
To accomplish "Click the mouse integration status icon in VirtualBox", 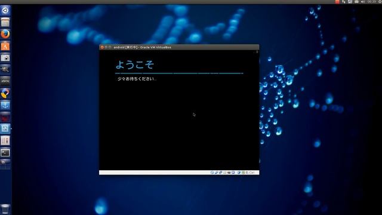I will 239,173.
